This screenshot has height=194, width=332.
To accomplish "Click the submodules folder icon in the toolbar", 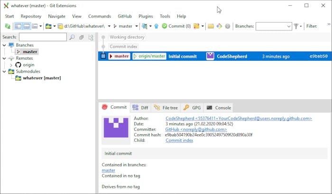I will pos(48,26).
